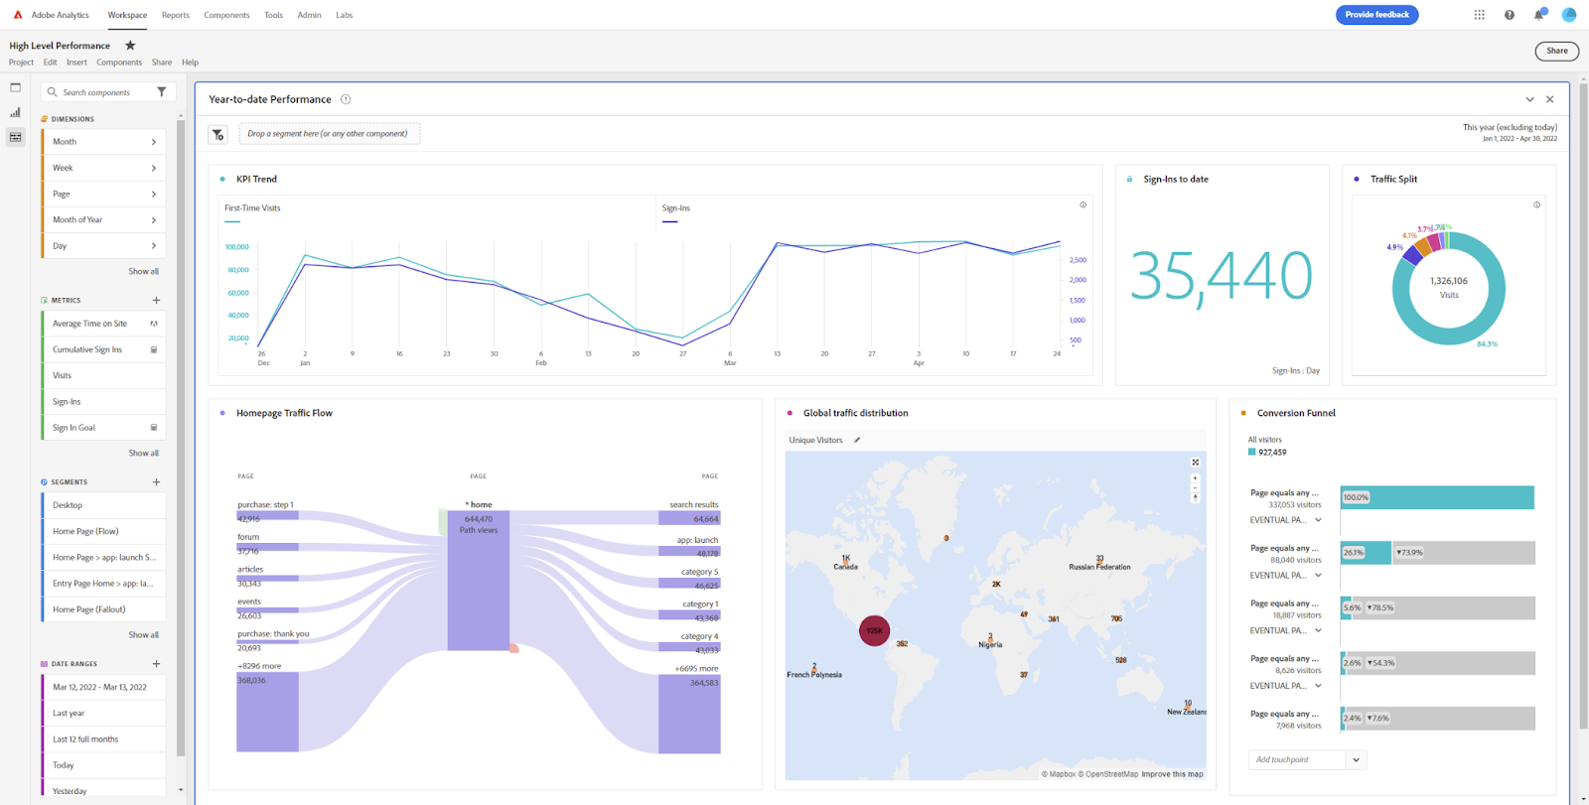Click the segment filter icon beside drop zone
The image size is (1589, 805).
tap(218, 135)
